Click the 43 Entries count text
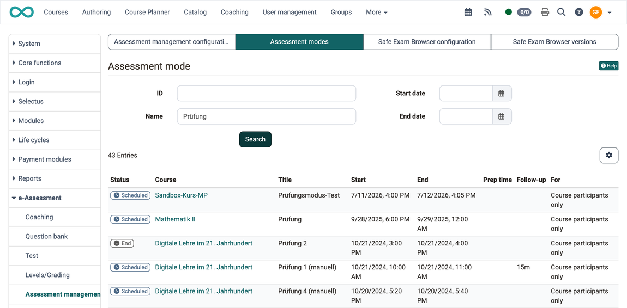The width and height of the screenshot is (627, 308). pyautogui.click(x=123, y=156)
